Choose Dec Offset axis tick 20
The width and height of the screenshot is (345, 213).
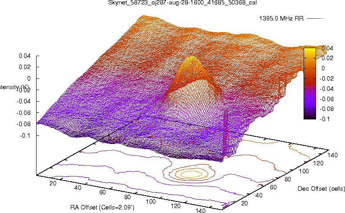pos(245,203)
